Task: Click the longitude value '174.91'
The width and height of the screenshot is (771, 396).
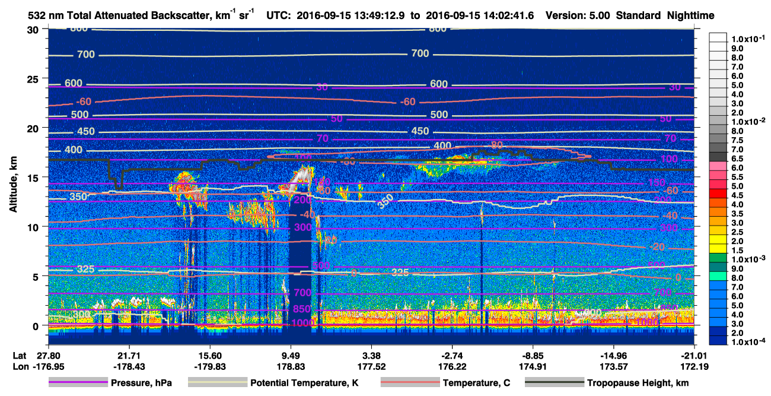Action: [x=533, y=366]
